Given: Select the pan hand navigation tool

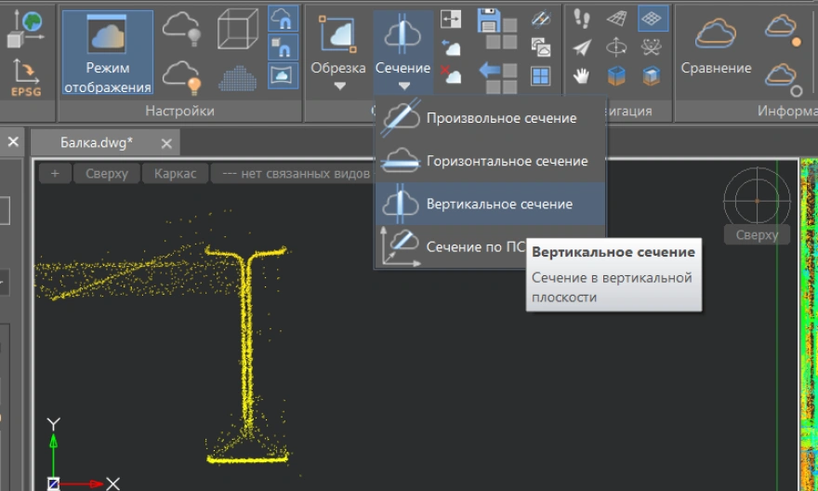Looking at the screenshot, I should pyautogui.click(x=582, y=75).
